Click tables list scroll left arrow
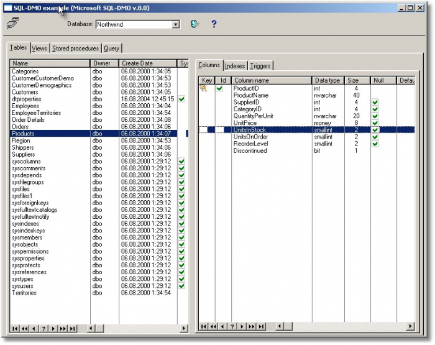Screen dimensions: 435x345 point(91,329)
